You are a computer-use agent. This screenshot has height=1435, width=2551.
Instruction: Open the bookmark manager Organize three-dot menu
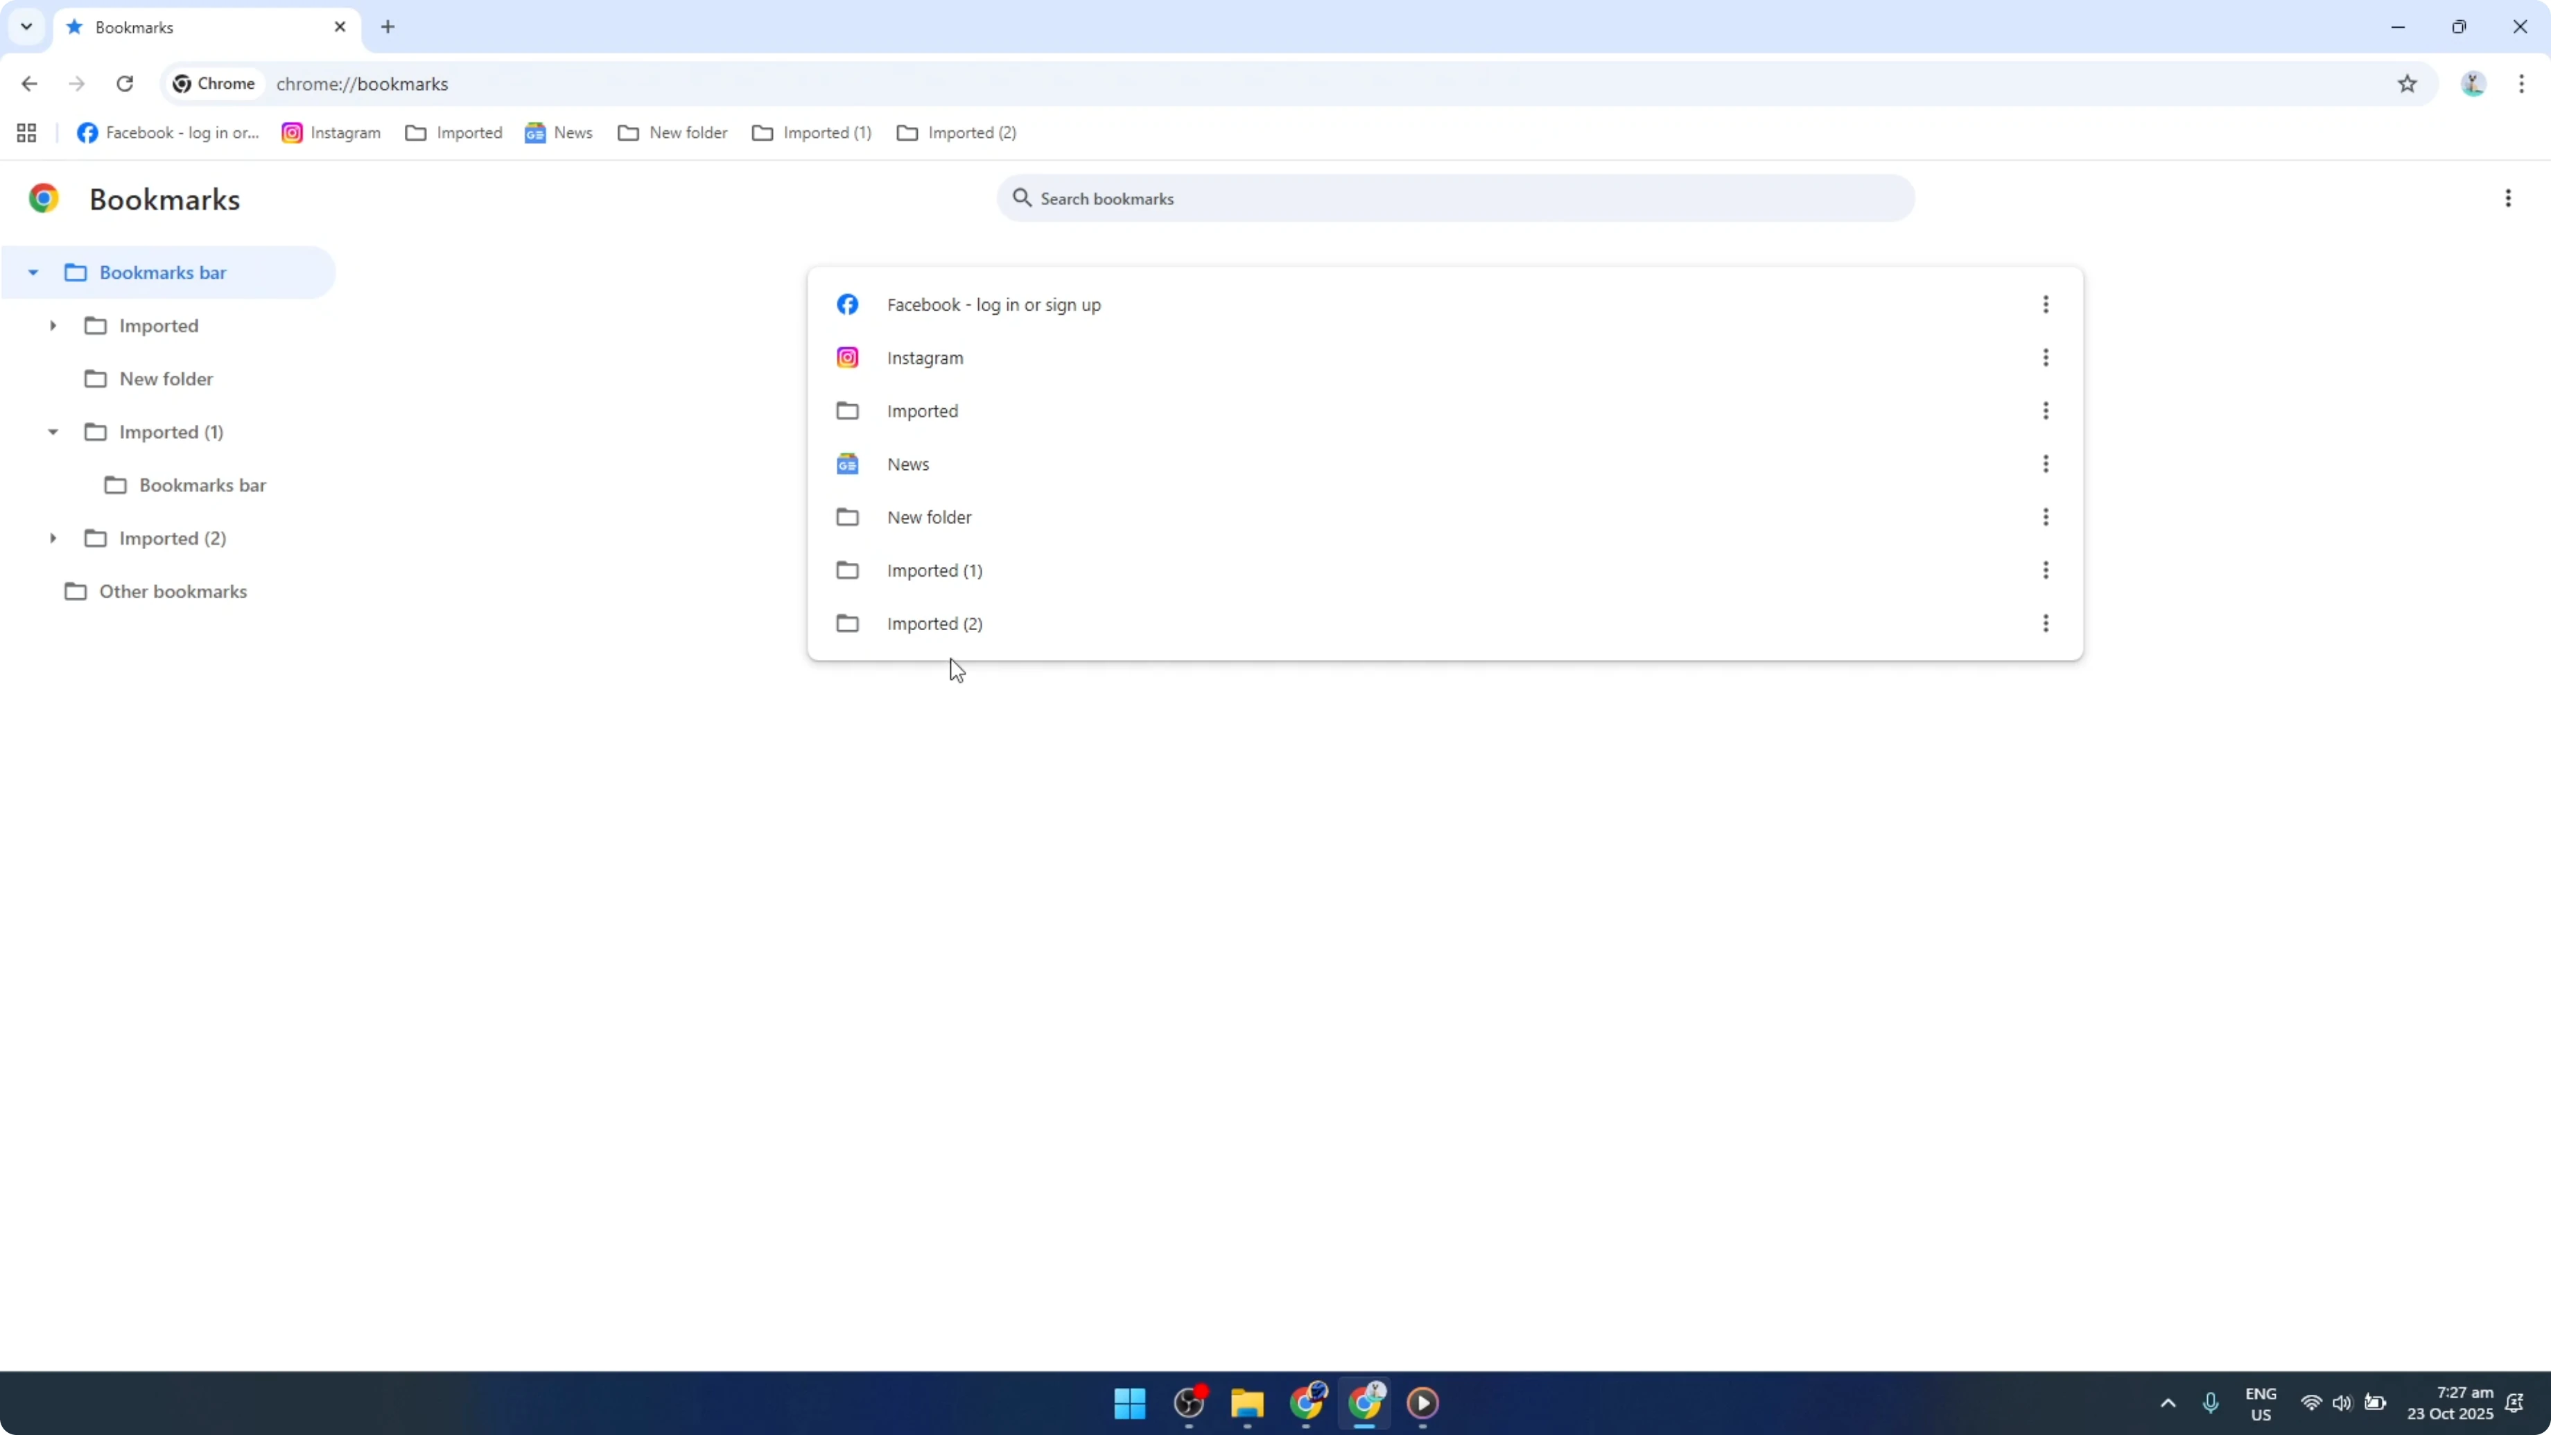(x=2507, y=198)
